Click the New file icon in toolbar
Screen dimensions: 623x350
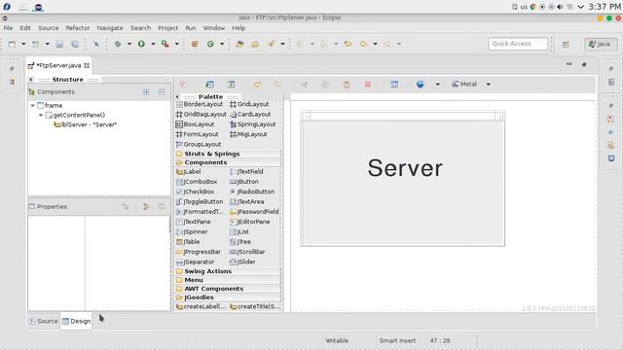point(12,44)
